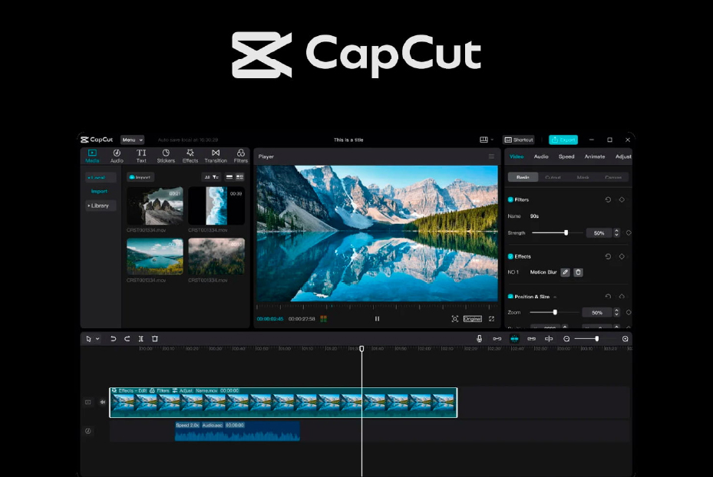Take a snapshot of the preview frame
The height and width of the screenshot is (477, 713).
454,319
